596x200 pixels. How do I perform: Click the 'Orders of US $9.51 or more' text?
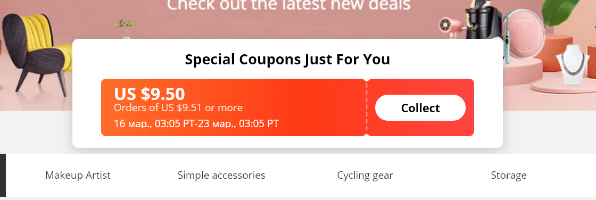pyautogui.click(x=178, y=107)
